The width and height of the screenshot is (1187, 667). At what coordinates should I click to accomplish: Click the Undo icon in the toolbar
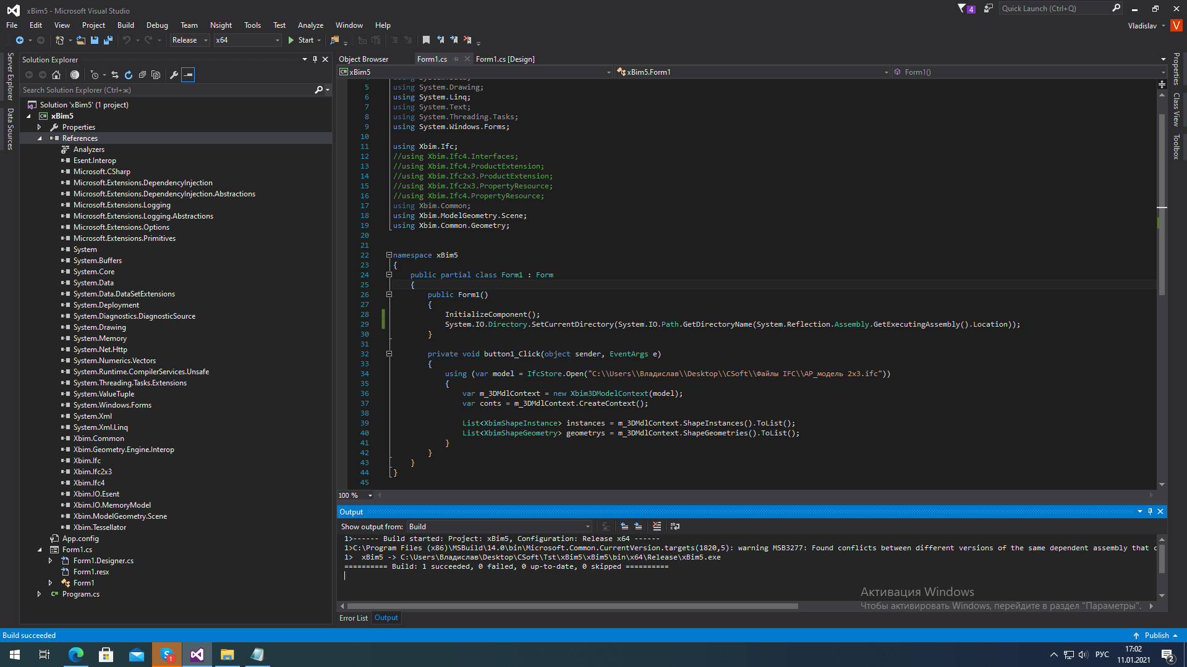(126, 40)
